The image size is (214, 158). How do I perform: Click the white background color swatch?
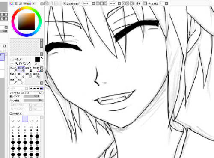pos(41,63)
